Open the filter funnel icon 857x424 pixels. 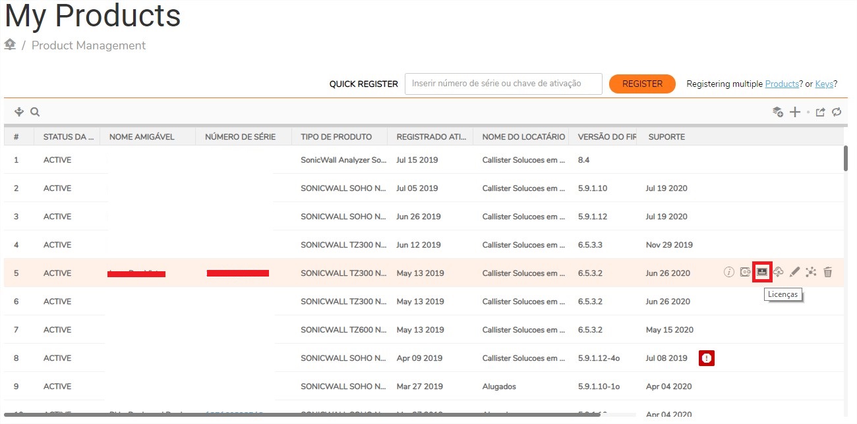(x=19, y=112)
